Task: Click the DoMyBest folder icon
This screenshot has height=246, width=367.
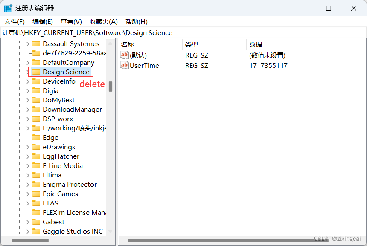Action: point(36,100)
